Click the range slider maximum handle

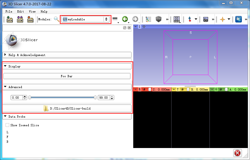(95, 98)
